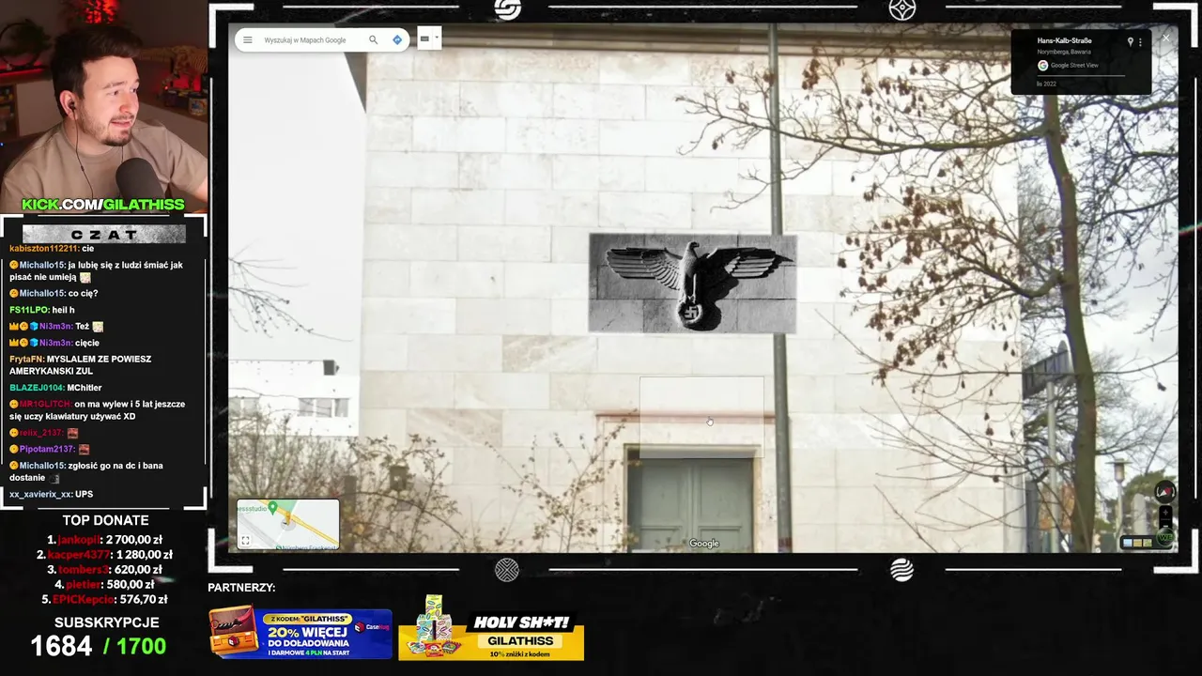
Task: Click the magnifier search icon
Action: point(373,40)
